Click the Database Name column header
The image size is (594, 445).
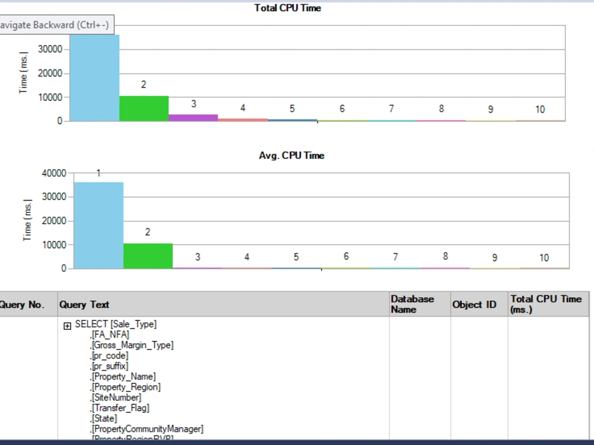[x=420, y=304]
